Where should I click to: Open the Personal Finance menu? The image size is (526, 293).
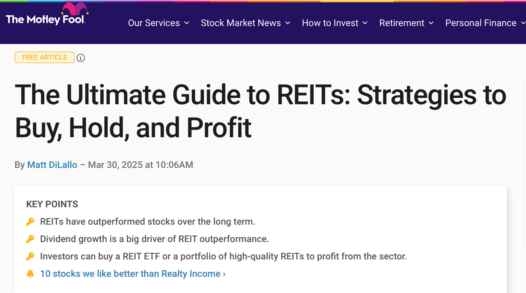coord(485,23)
